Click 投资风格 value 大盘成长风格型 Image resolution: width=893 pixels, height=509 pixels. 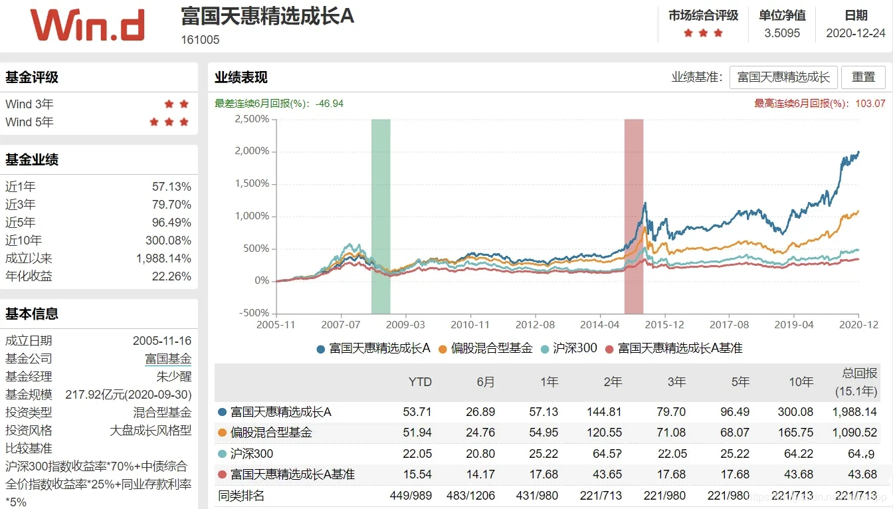(150, 431)
